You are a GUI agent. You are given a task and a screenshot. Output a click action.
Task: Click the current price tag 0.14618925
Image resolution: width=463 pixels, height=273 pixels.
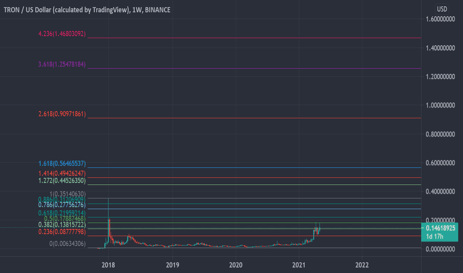click(x=440, y=228)
